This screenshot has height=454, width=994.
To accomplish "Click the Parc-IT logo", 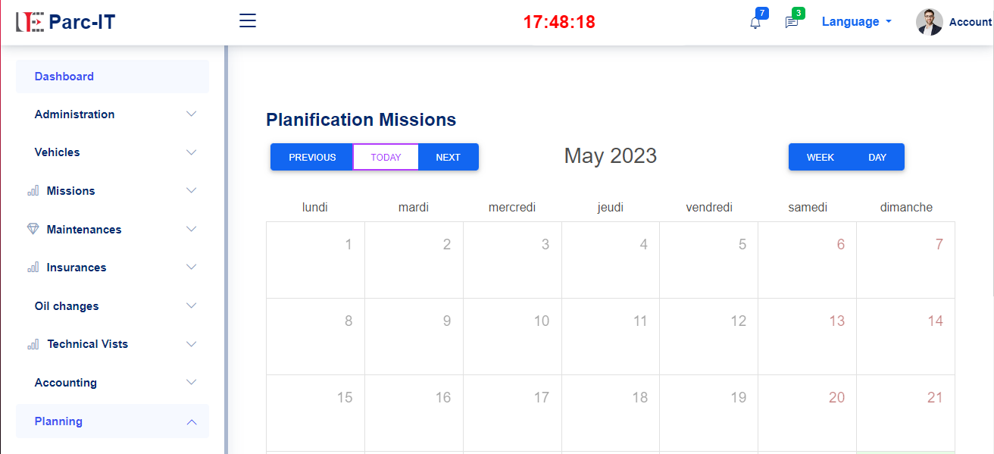I will click(x=65, y=22).
